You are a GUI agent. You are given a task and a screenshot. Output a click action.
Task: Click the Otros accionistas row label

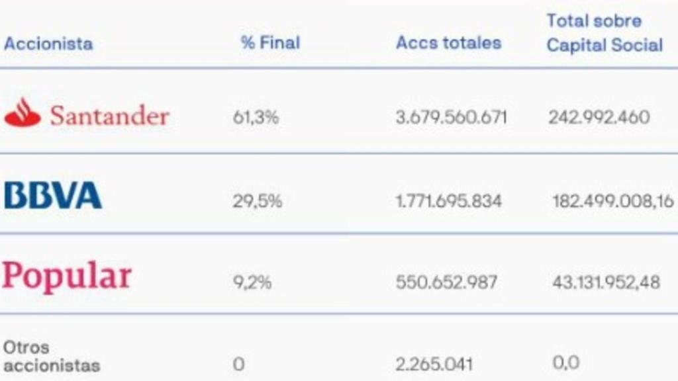[x=52, y=356]
